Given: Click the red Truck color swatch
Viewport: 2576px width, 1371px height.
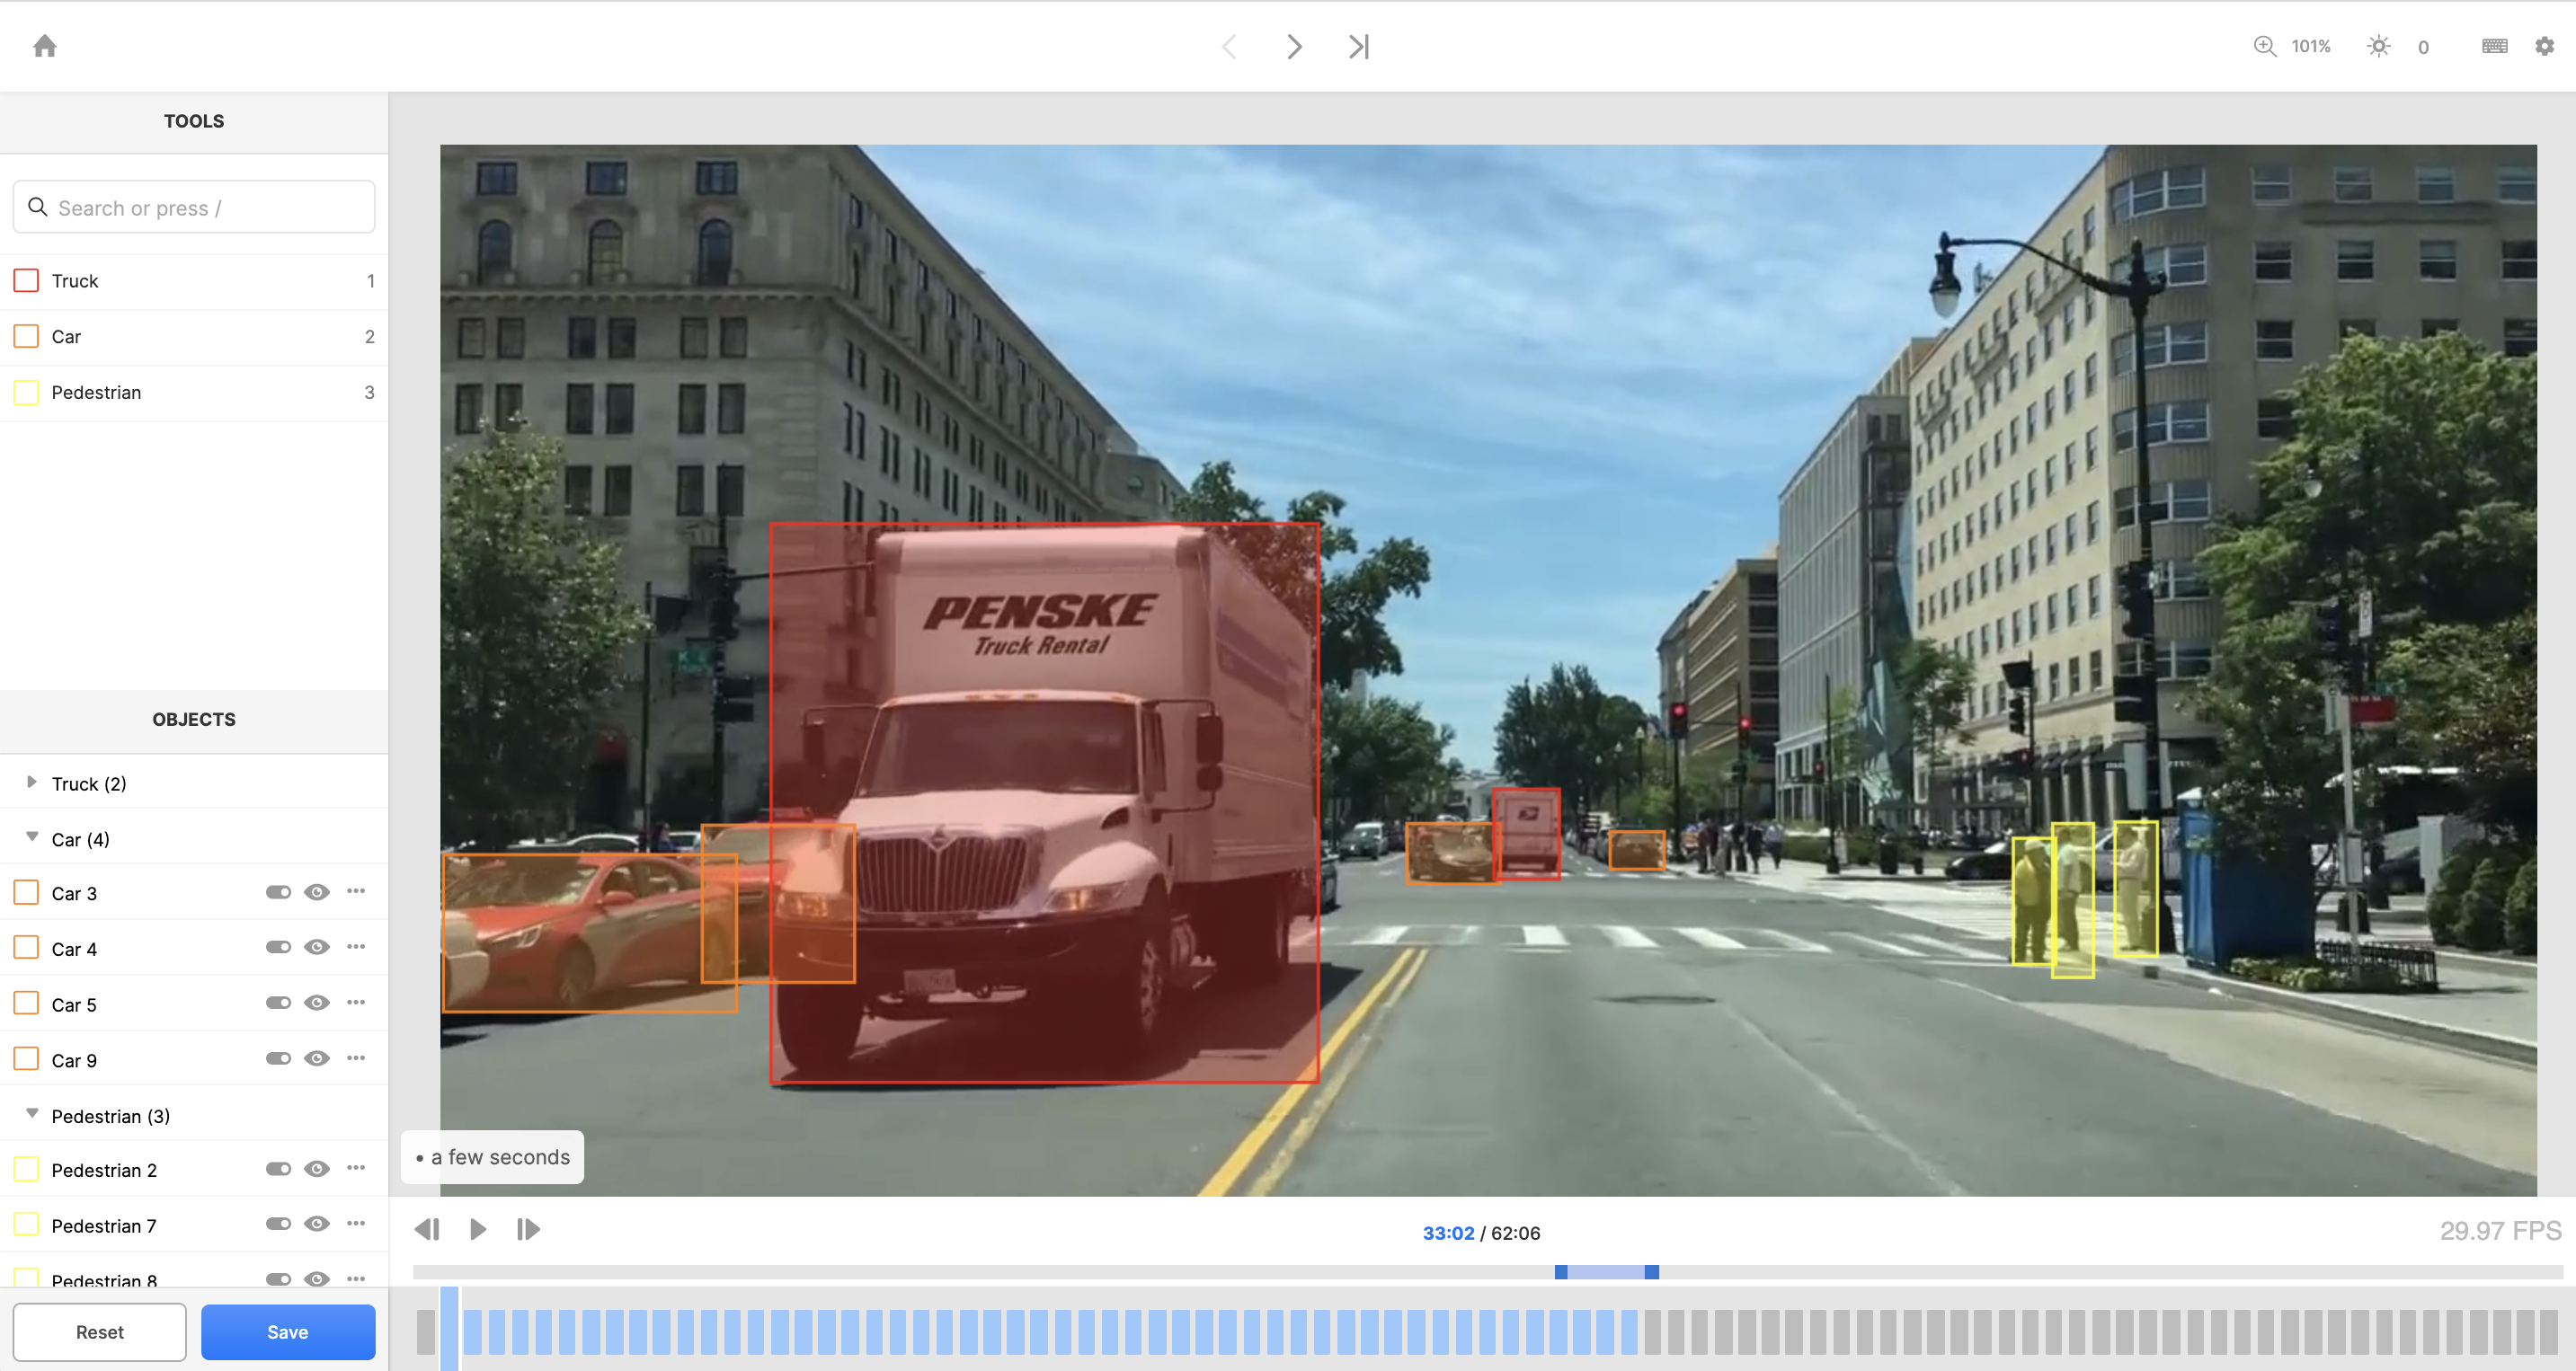Looking at the screenshot, I should coord(27,281).
